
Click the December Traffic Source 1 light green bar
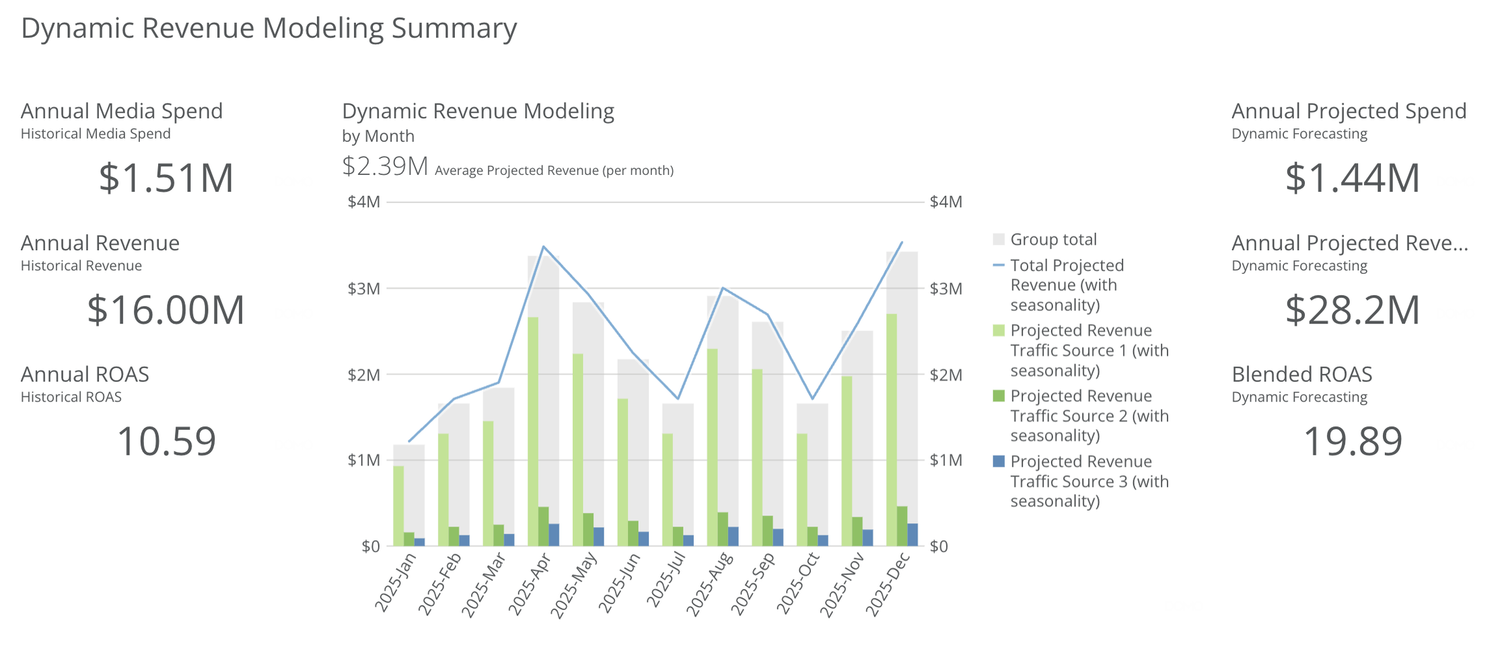[x=892, y=430]
